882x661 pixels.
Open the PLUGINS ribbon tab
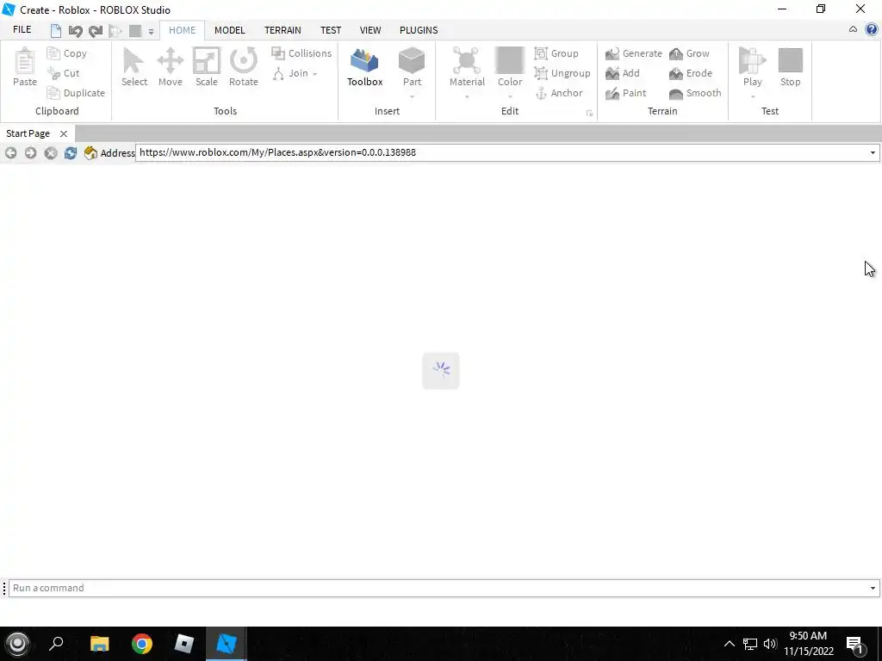[419, 30]
